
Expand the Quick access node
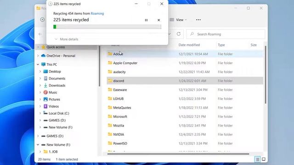(x=38, y=47)
